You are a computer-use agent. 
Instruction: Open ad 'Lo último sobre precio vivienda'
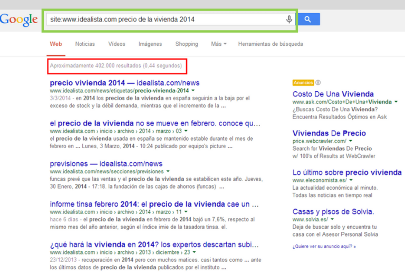point(347,173)
